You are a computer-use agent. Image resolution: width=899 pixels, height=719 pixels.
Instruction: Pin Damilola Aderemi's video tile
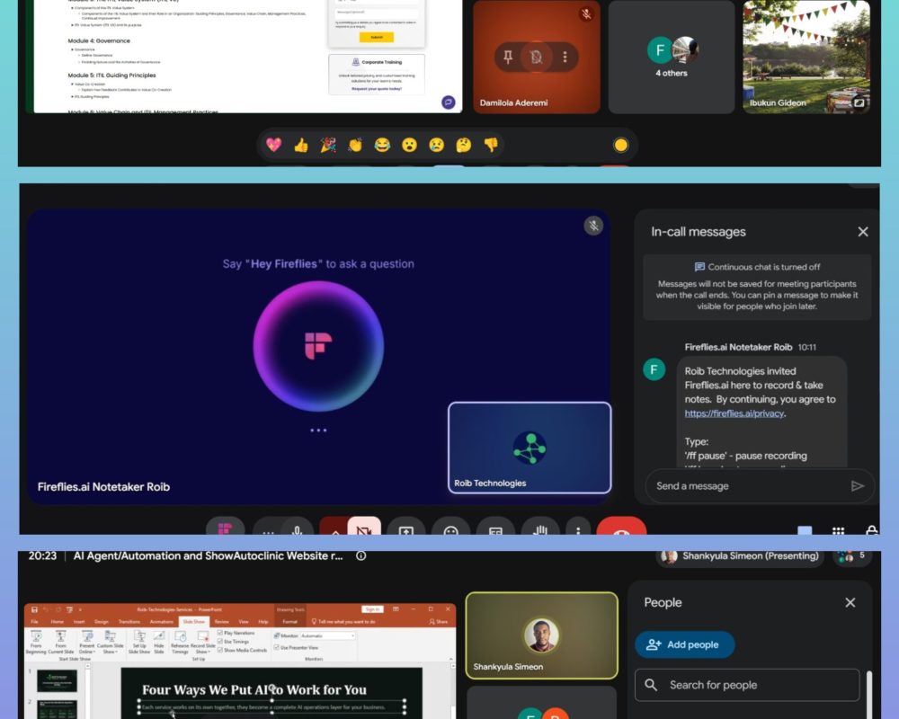(508, 57)
